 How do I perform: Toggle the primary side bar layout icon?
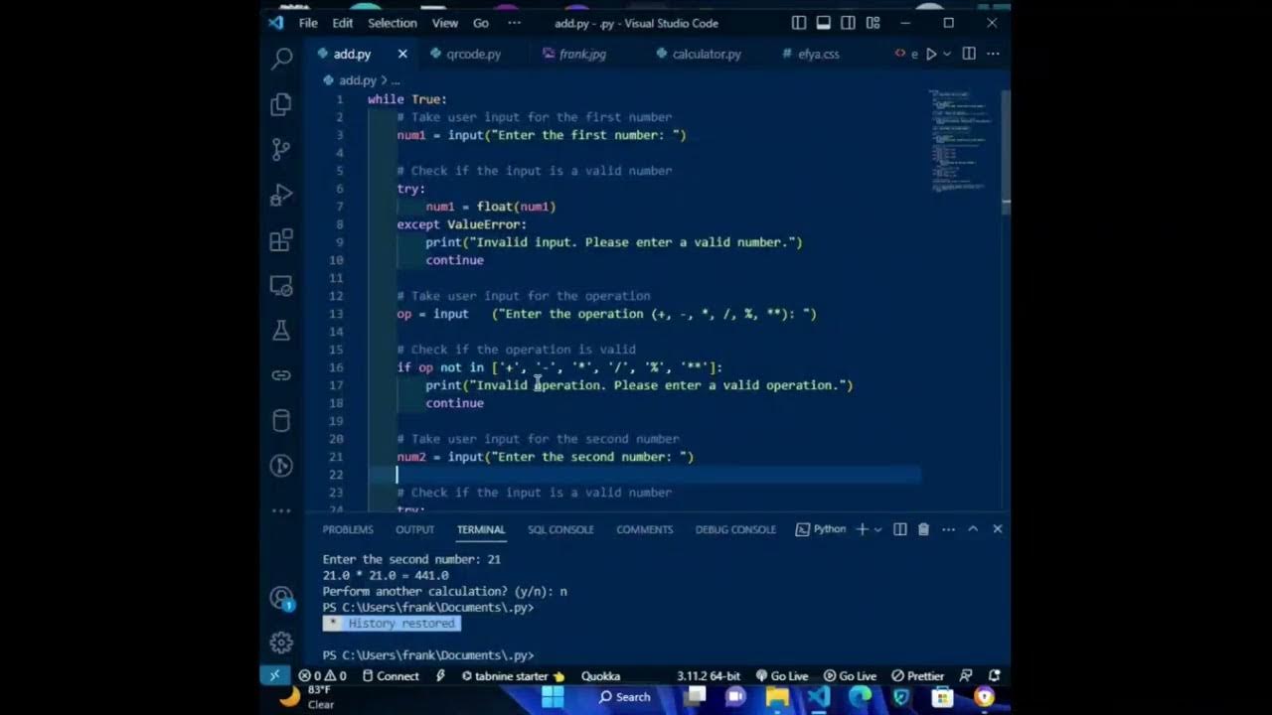pos(799,23)
